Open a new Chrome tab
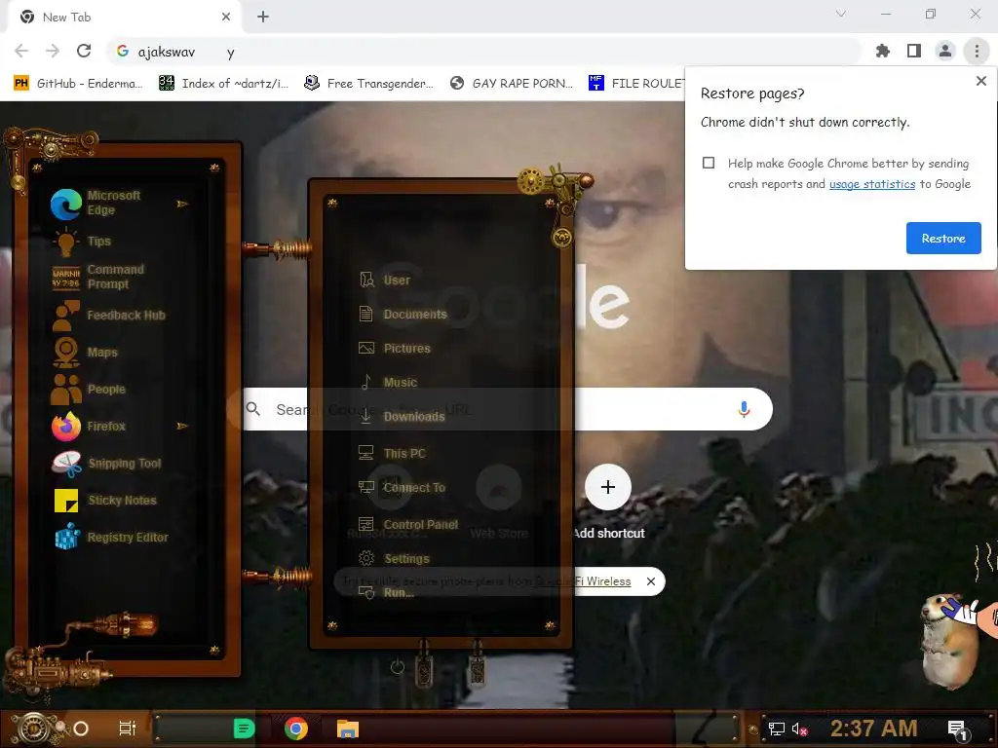The image size is (998, 748). (263, 18)
